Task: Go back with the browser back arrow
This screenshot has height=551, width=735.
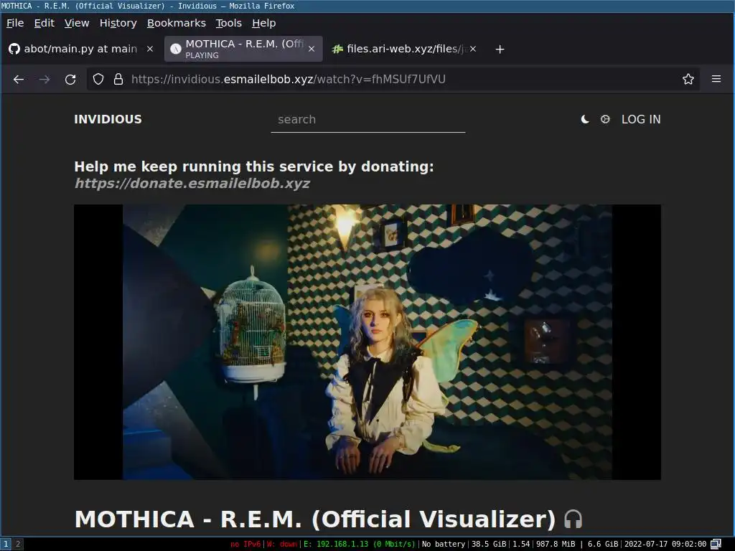Action: click(19, 80)
